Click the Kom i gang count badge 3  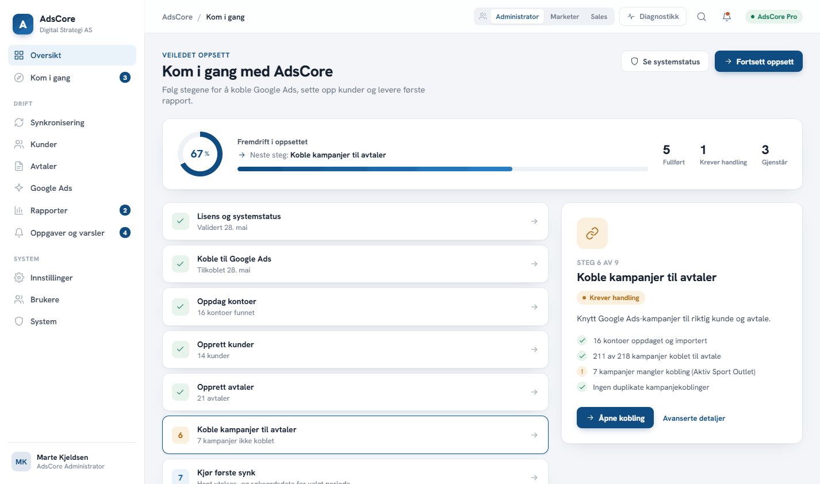coord(125,78)
